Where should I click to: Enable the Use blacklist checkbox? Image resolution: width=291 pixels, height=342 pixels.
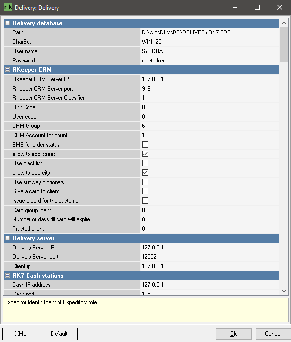coord(145,163)
